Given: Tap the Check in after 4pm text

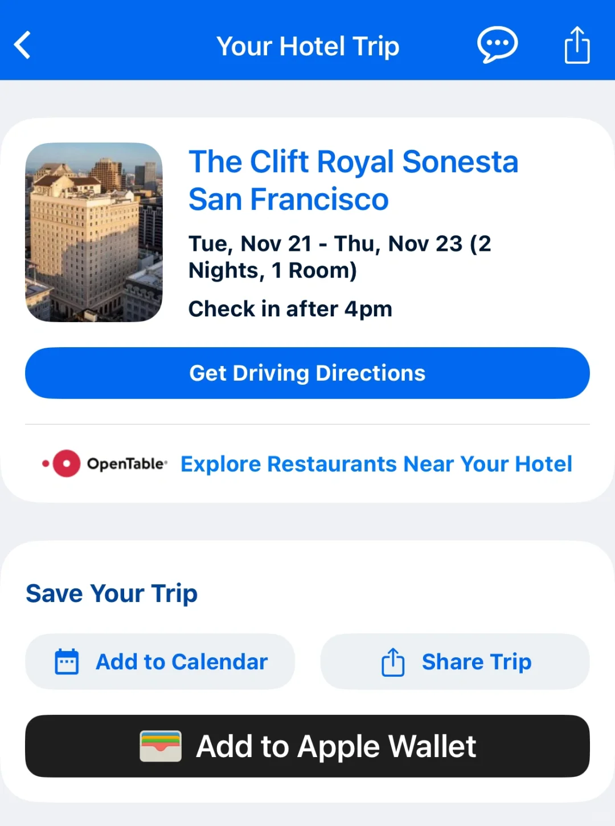Looking at the screenshot, I should [290, 309].
